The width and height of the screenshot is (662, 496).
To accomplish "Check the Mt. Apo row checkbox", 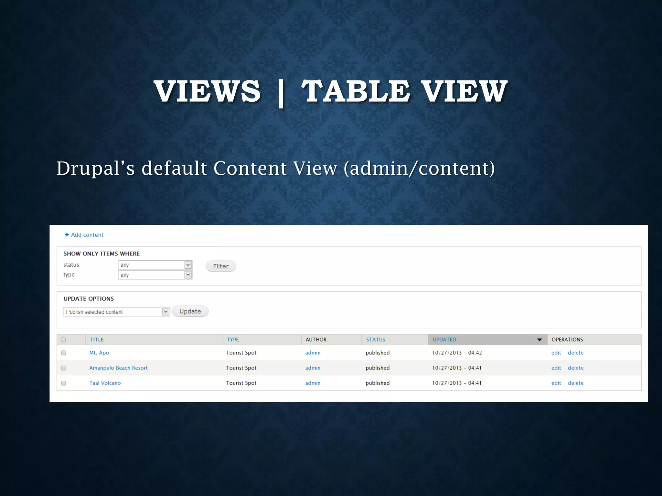I will (x=64, y=353).
